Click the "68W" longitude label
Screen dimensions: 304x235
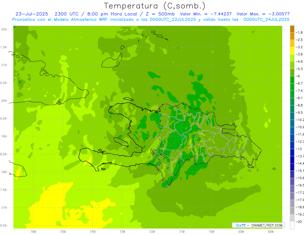click(x=271, y=232)
